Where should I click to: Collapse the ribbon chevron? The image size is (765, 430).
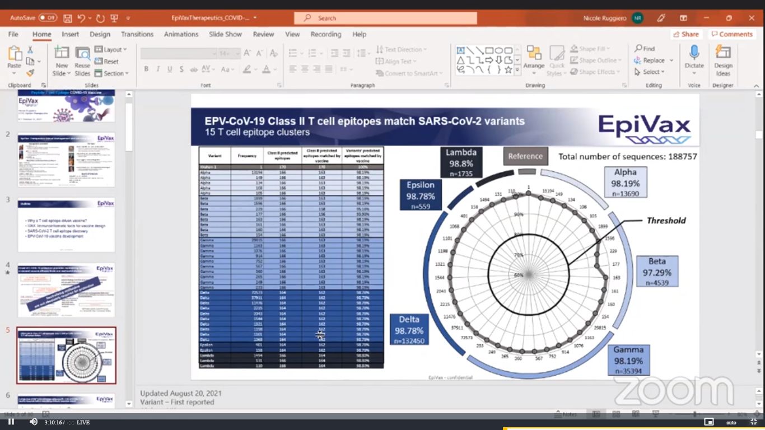[x=757, y=85]
